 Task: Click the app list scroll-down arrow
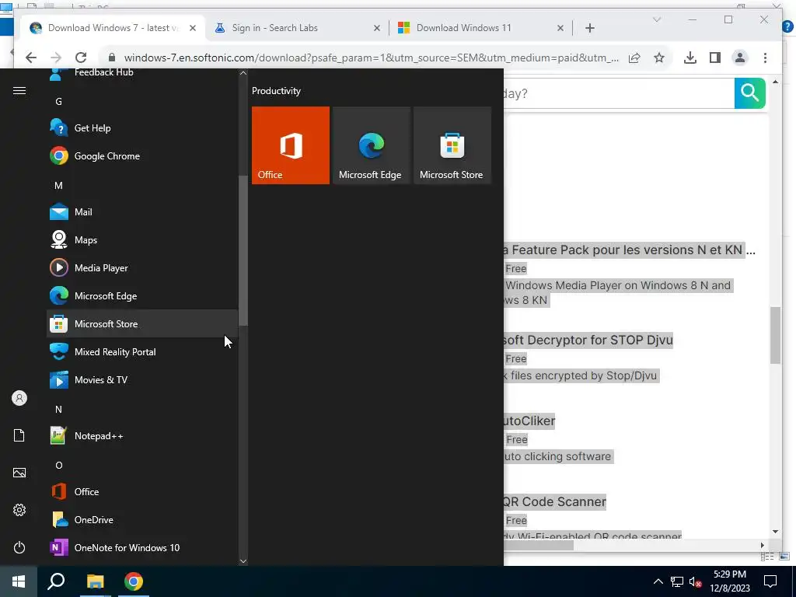click(243, 561)
